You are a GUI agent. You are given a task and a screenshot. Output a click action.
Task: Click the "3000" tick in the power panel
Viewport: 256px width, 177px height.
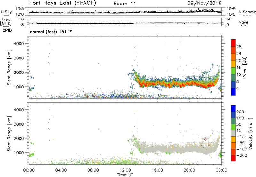point(19,58)
